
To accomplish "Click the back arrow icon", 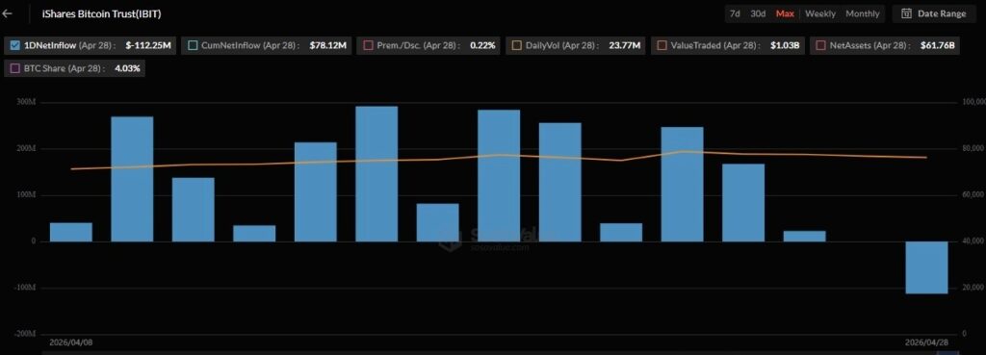I will (x=8, y=13).
